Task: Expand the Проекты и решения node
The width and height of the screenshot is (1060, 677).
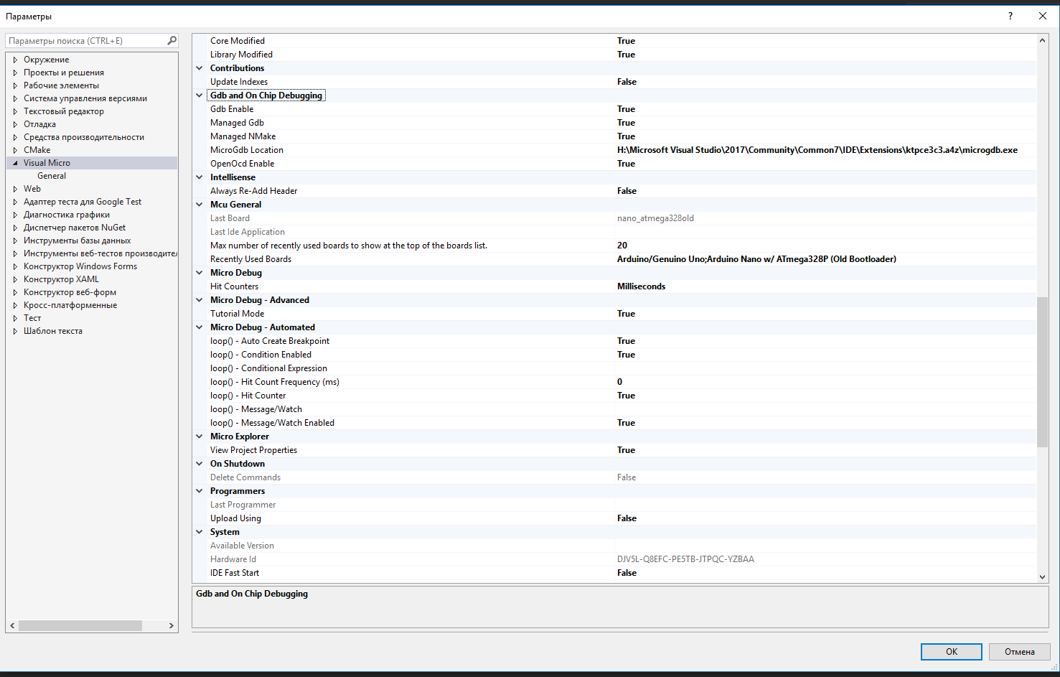Action: (15, 73)
